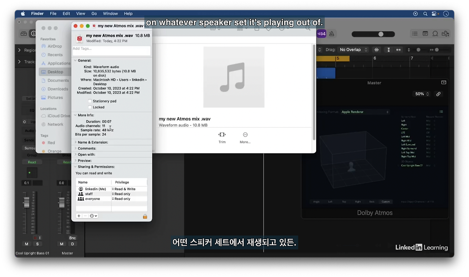The image size is (469, 277).
Task: Adjust the Master channel volume fader
Action: click(62, 202)
